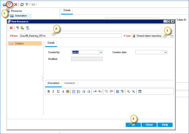Open the e-mail options dropdown arrow
189x134 pixels.
tap(37, 5)
